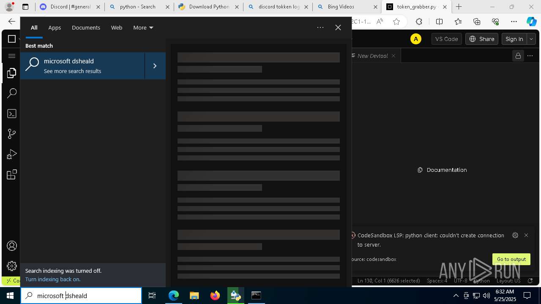Click the Windows Start button
This screenshot has height=304, width=541.
[x=10, y=296]
